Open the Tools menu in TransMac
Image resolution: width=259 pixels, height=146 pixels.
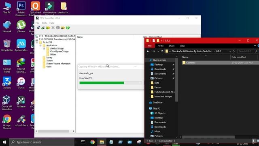tap(44, 23)
